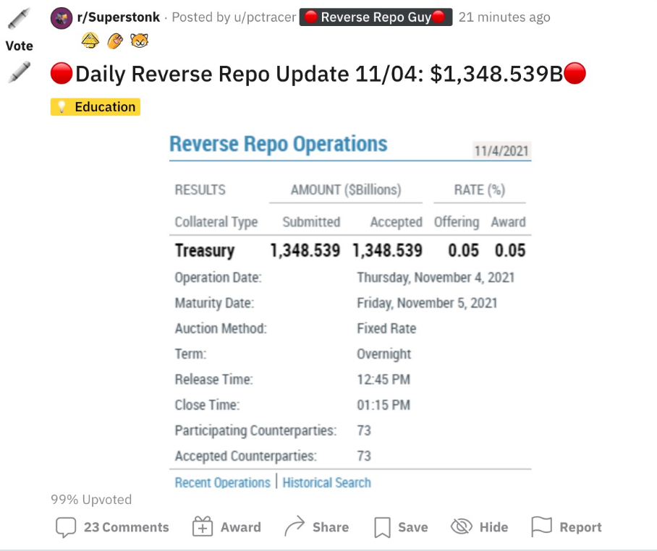The width and height of the screenshot is (657, 551).
Task: Click the Report text label
Action: click(581, 527)
